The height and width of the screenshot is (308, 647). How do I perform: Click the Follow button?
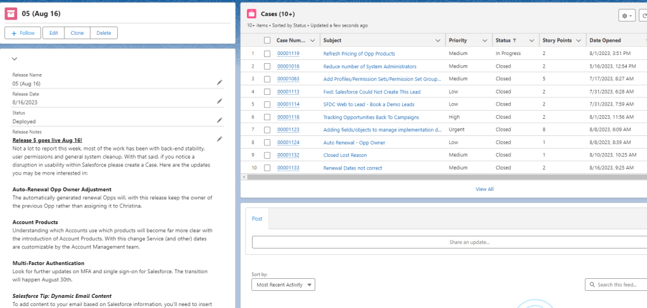click(23, 33)
